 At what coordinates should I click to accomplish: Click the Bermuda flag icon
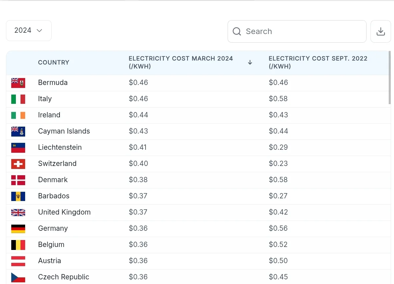tap(18, 83)
